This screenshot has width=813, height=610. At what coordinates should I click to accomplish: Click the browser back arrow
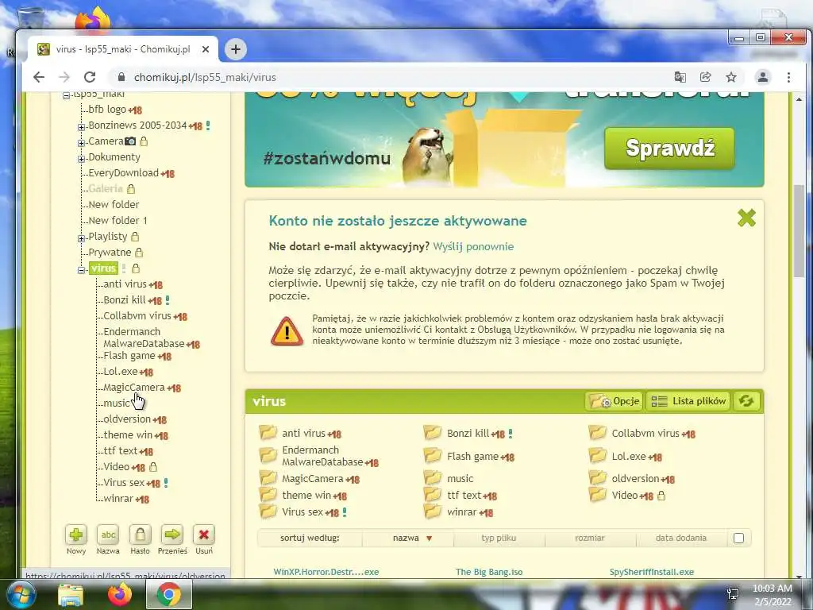click(39, 77)
